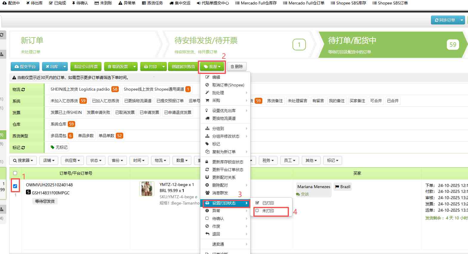Click order number OWMVUH202510240148
This screenshot has width=468, height=254.
tap(49, 185)
